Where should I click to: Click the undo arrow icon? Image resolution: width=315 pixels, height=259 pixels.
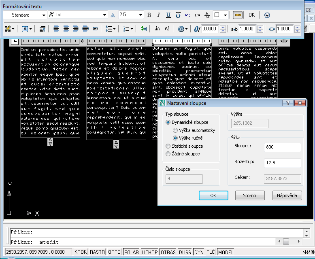pos(188,15)
